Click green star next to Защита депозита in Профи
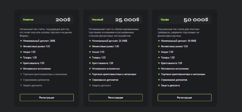Viewport: 242px width, 112px height. click(x=159, y=85)
